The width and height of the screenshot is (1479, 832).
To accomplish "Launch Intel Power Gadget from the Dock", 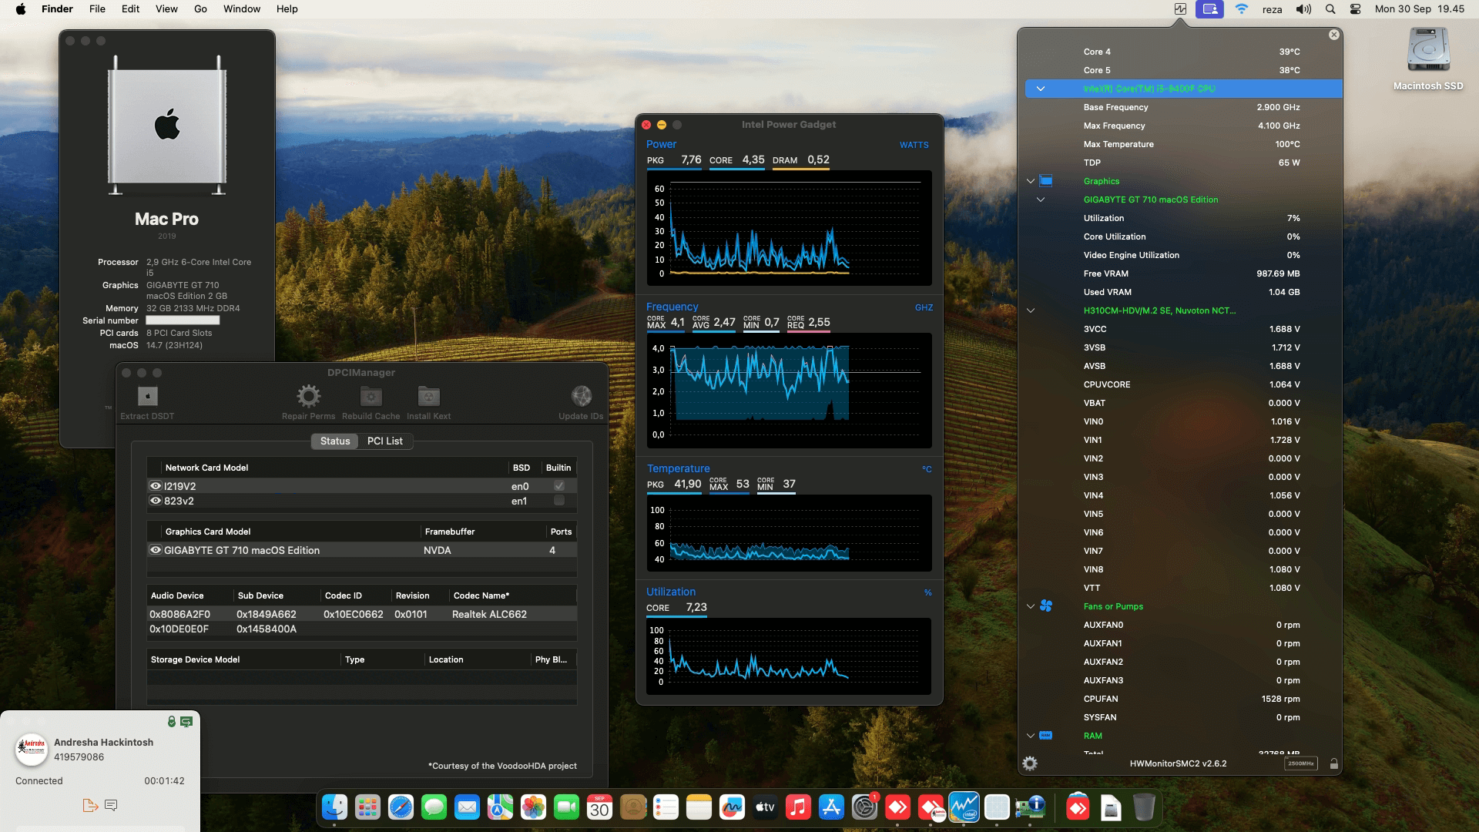I will pyautogui.click(x=966, y=807).
